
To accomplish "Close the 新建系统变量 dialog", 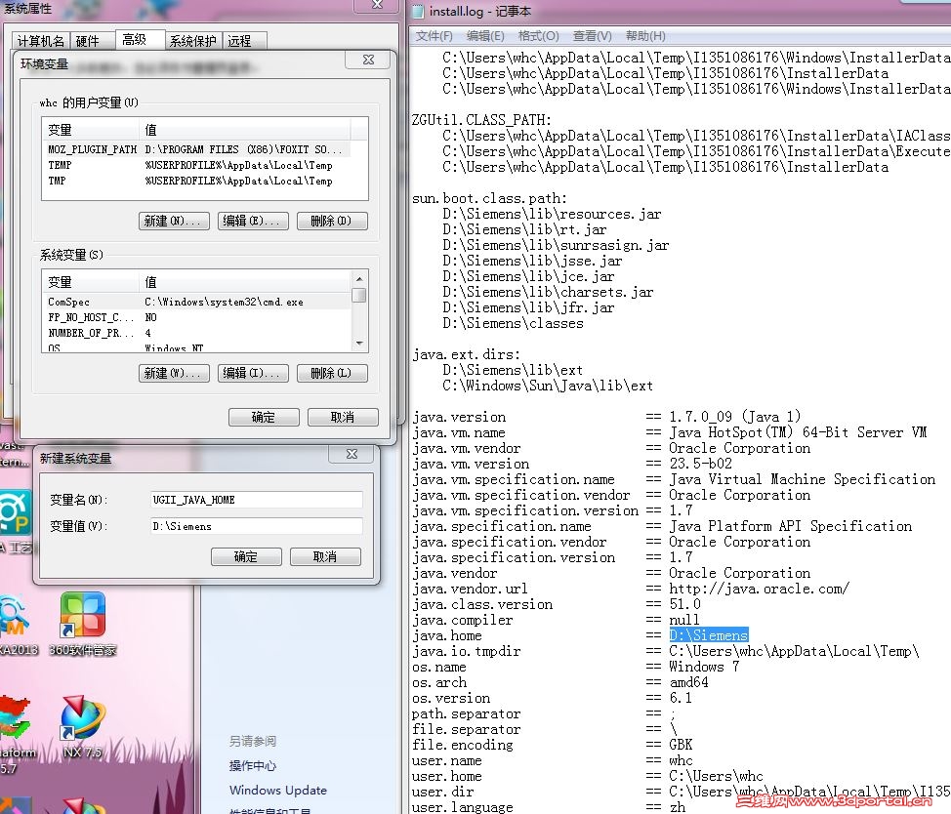I will (x=351, y=454).
